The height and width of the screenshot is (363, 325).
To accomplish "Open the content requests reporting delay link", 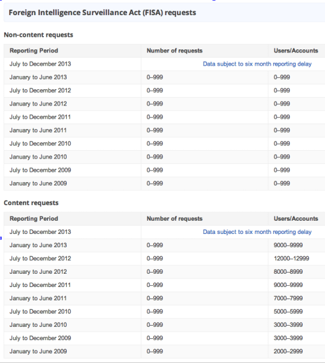I will pyautogui.click(x=257, y=232).
